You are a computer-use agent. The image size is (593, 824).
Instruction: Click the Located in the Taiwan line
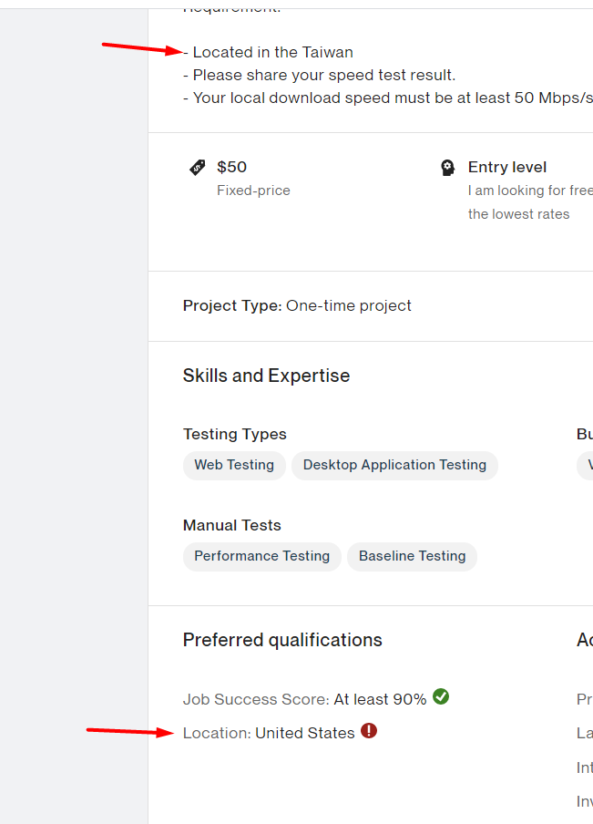pos(268,53)
